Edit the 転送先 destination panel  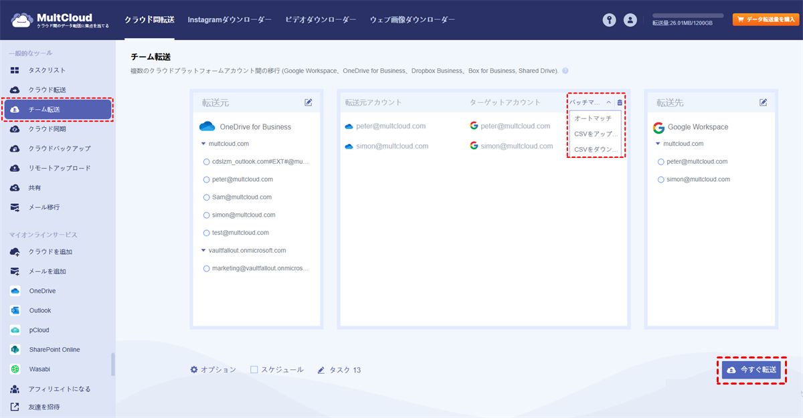pyautogui.click(x=764, y=102)
